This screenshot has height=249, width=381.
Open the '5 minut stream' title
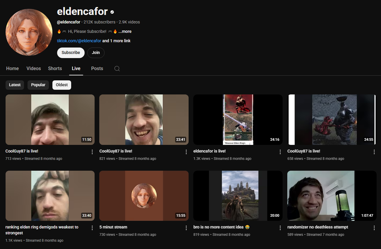[113, 227]
